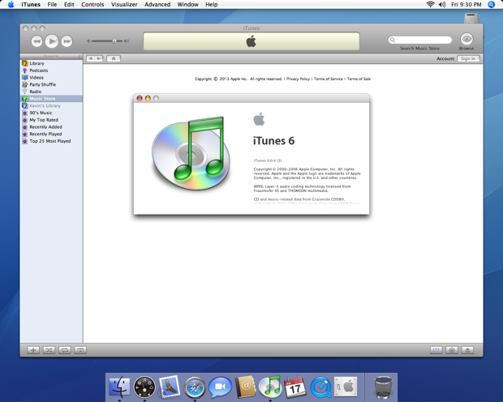
Task: Open the 90's Music smart playlist
Action: 51,113
